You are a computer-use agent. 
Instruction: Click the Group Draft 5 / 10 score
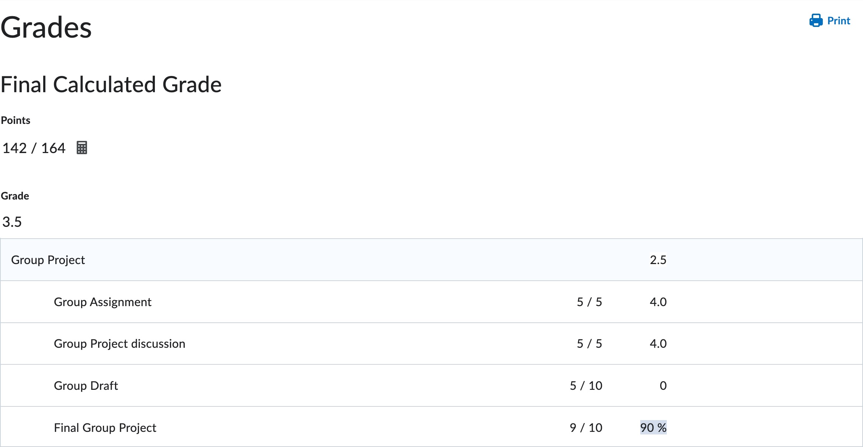coord(586,386)
